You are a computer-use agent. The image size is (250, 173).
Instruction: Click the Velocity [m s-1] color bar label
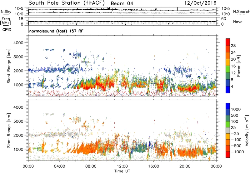point(247,131)
